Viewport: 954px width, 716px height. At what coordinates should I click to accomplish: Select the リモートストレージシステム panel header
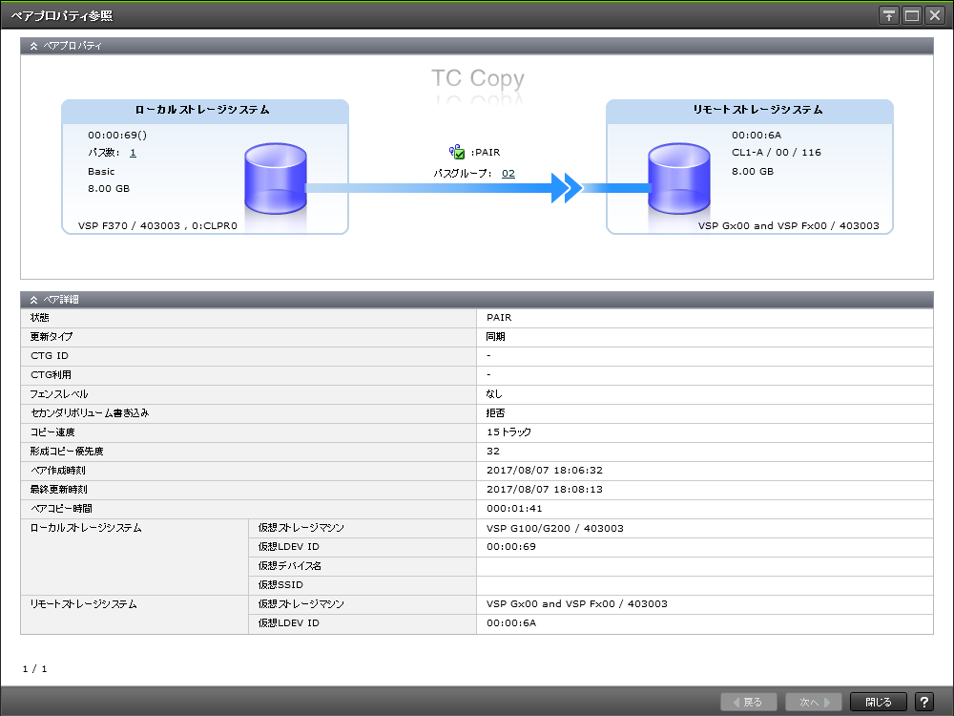pyautogui.click(x=750, y=110)
